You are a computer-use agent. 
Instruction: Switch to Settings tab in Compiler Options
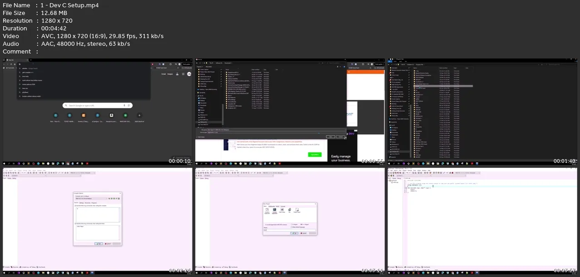pyautogui.click(x=82, y=203)
